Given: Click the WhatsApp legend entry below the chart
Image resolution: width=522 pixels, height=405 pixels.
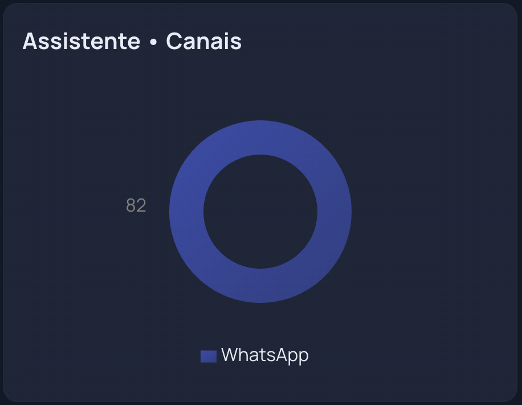Looking at the screenshot, I should click(x=255, y=355).
